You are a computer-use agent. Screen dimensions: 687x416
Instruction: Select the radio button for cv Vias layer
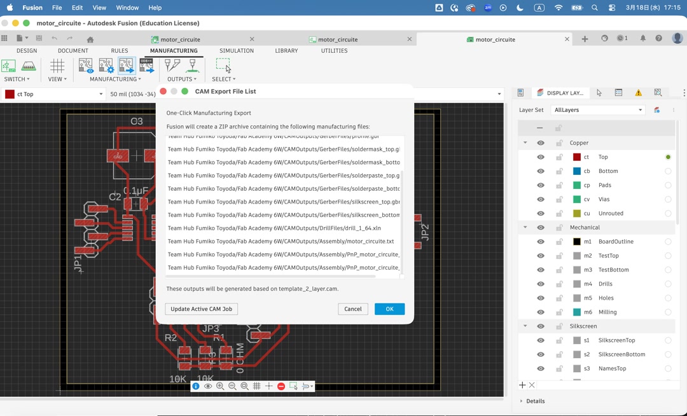click(x=668, y=199)
